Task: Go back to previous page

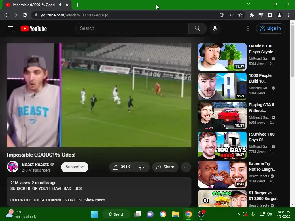Action: click(x=6, y=15)
